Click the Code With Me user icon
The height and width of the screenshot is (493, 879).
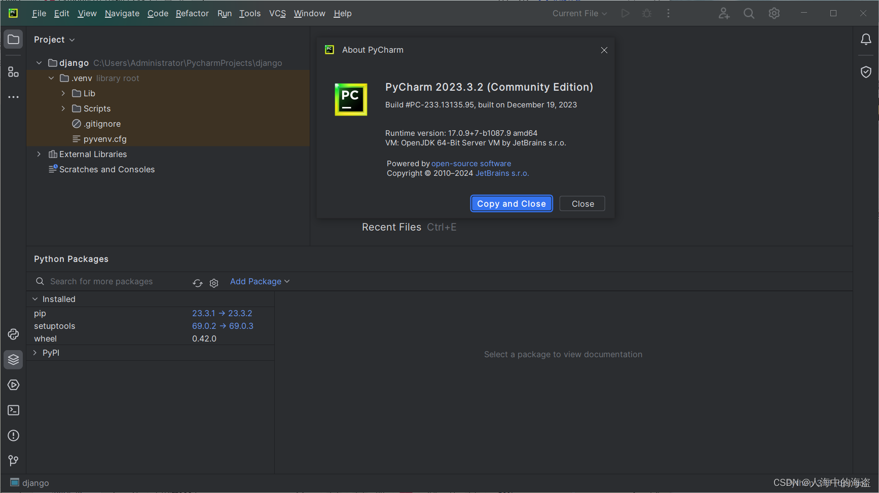coord(724,13)
